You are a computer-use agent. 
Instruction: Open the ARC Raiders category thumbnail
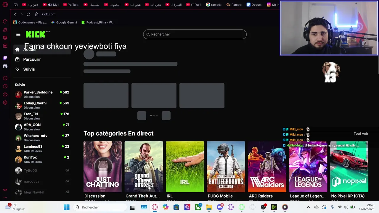click(267, 167)
